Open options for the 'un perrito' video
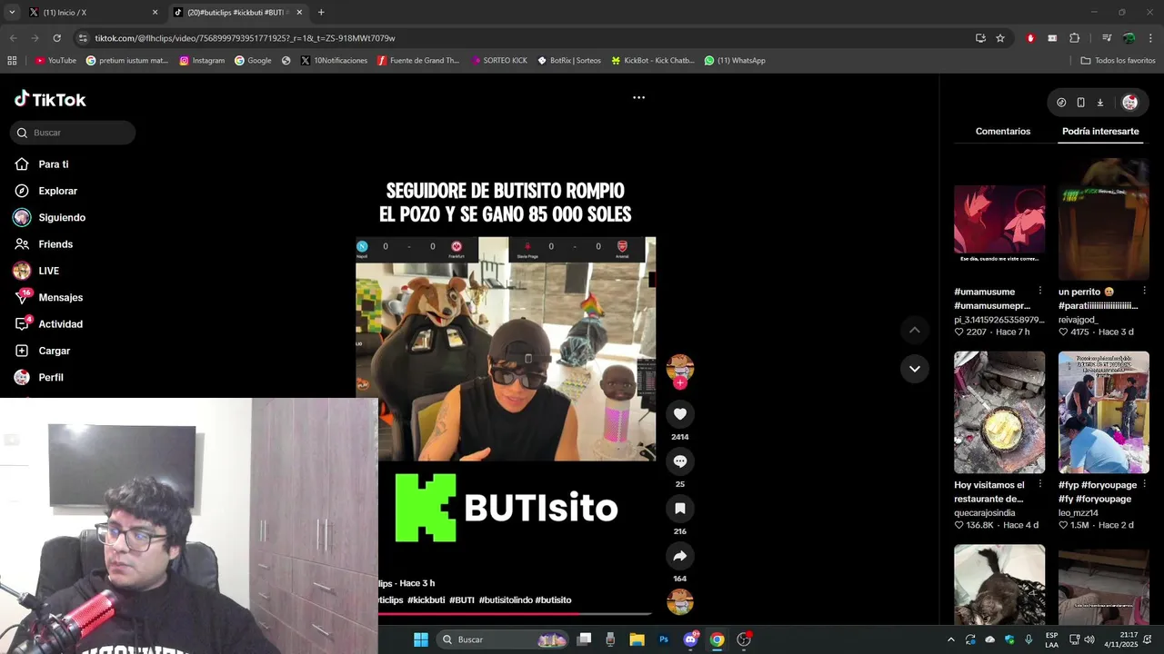1164x654 pixels. point(1144,291)
